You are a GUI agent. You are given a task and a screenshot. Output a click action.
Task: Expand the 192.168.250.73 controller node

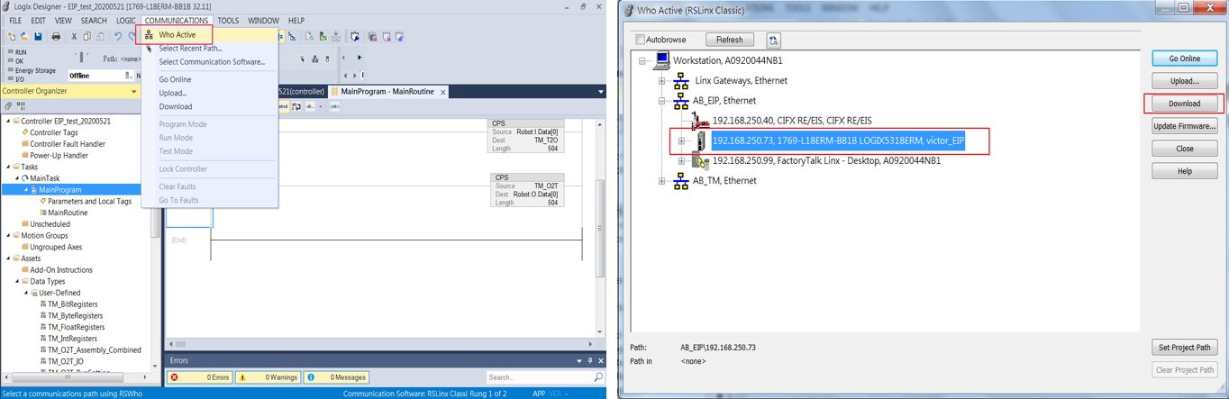pos(681,141)
